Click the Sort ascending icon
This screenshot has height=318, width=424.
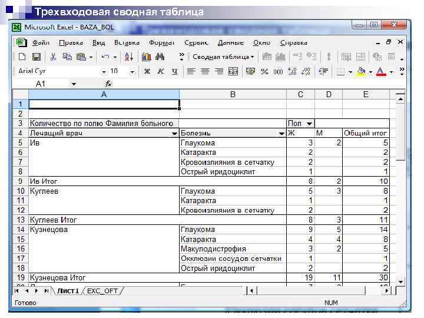(x=129, y=57)
